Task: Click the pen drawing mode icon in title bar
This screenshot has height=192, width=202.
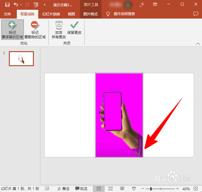Action: [142, 5]
